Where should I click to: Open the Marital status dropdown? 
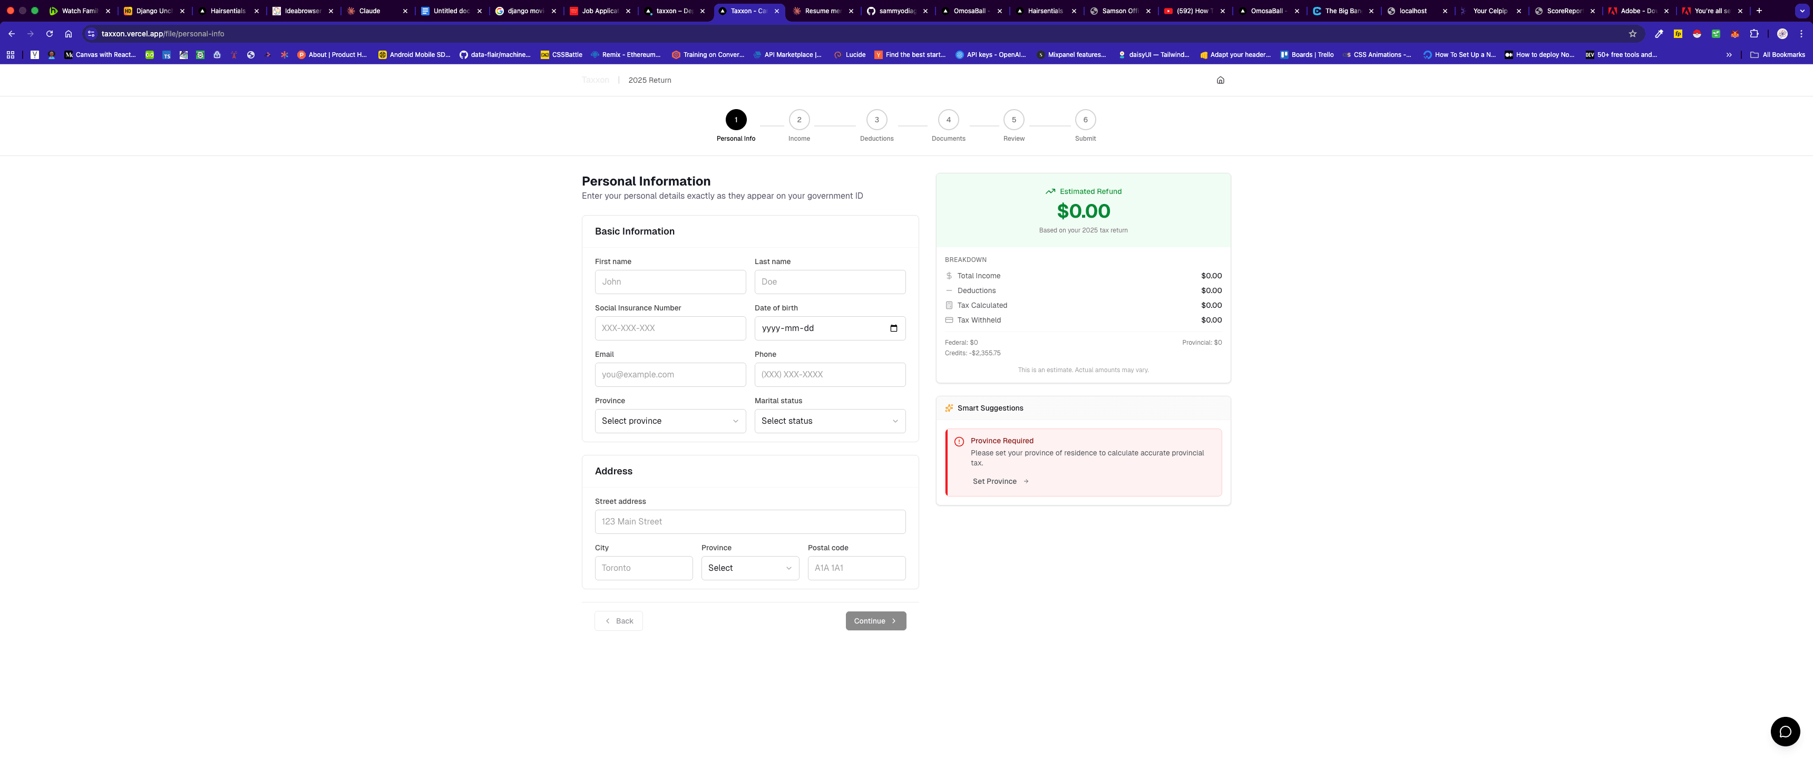pos(829,421)
